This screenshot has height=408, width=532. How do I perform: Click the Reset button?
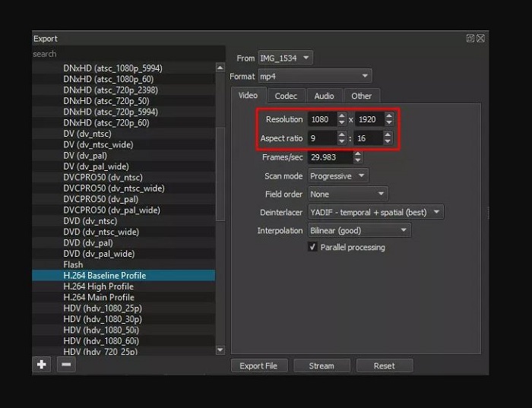[x=384, y=365]
